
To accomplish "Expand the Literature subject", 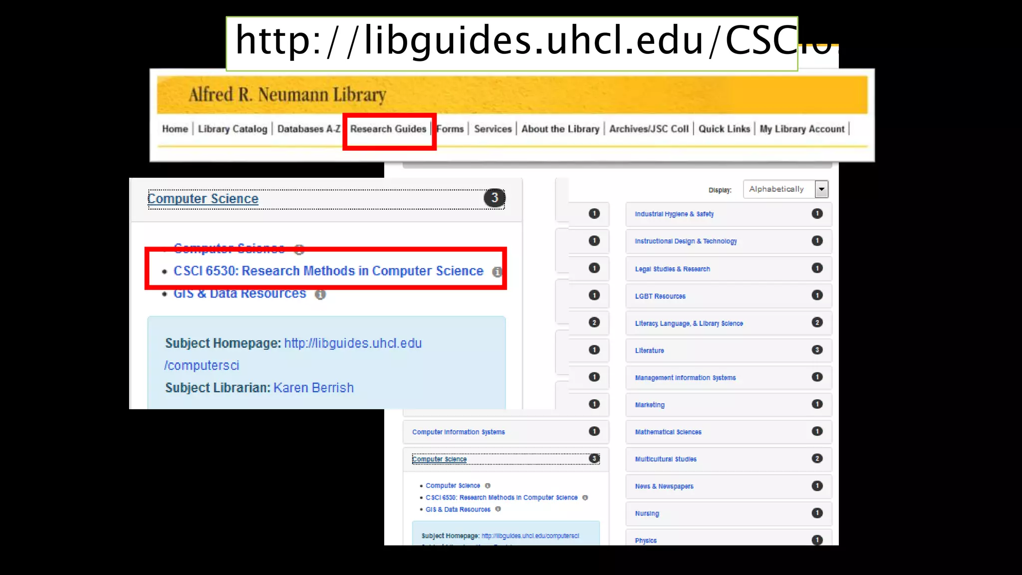I will [x=729, y=350].
